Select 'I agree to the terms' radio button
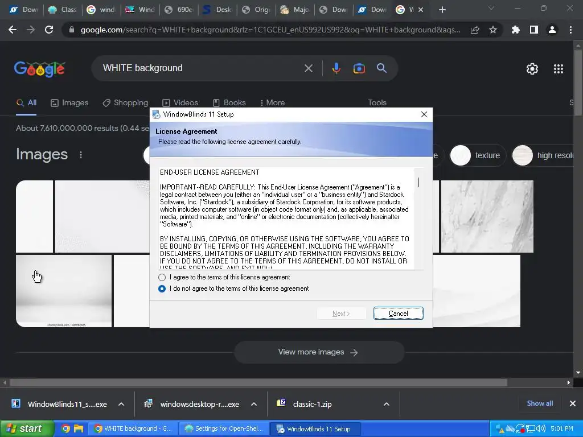The height and width of the screenshot is (437, 583). tap(162, 277)
